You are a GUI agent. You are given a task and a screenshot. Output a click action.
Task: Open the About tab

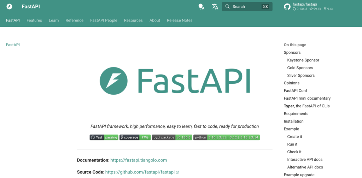click(x=155, y=20)
